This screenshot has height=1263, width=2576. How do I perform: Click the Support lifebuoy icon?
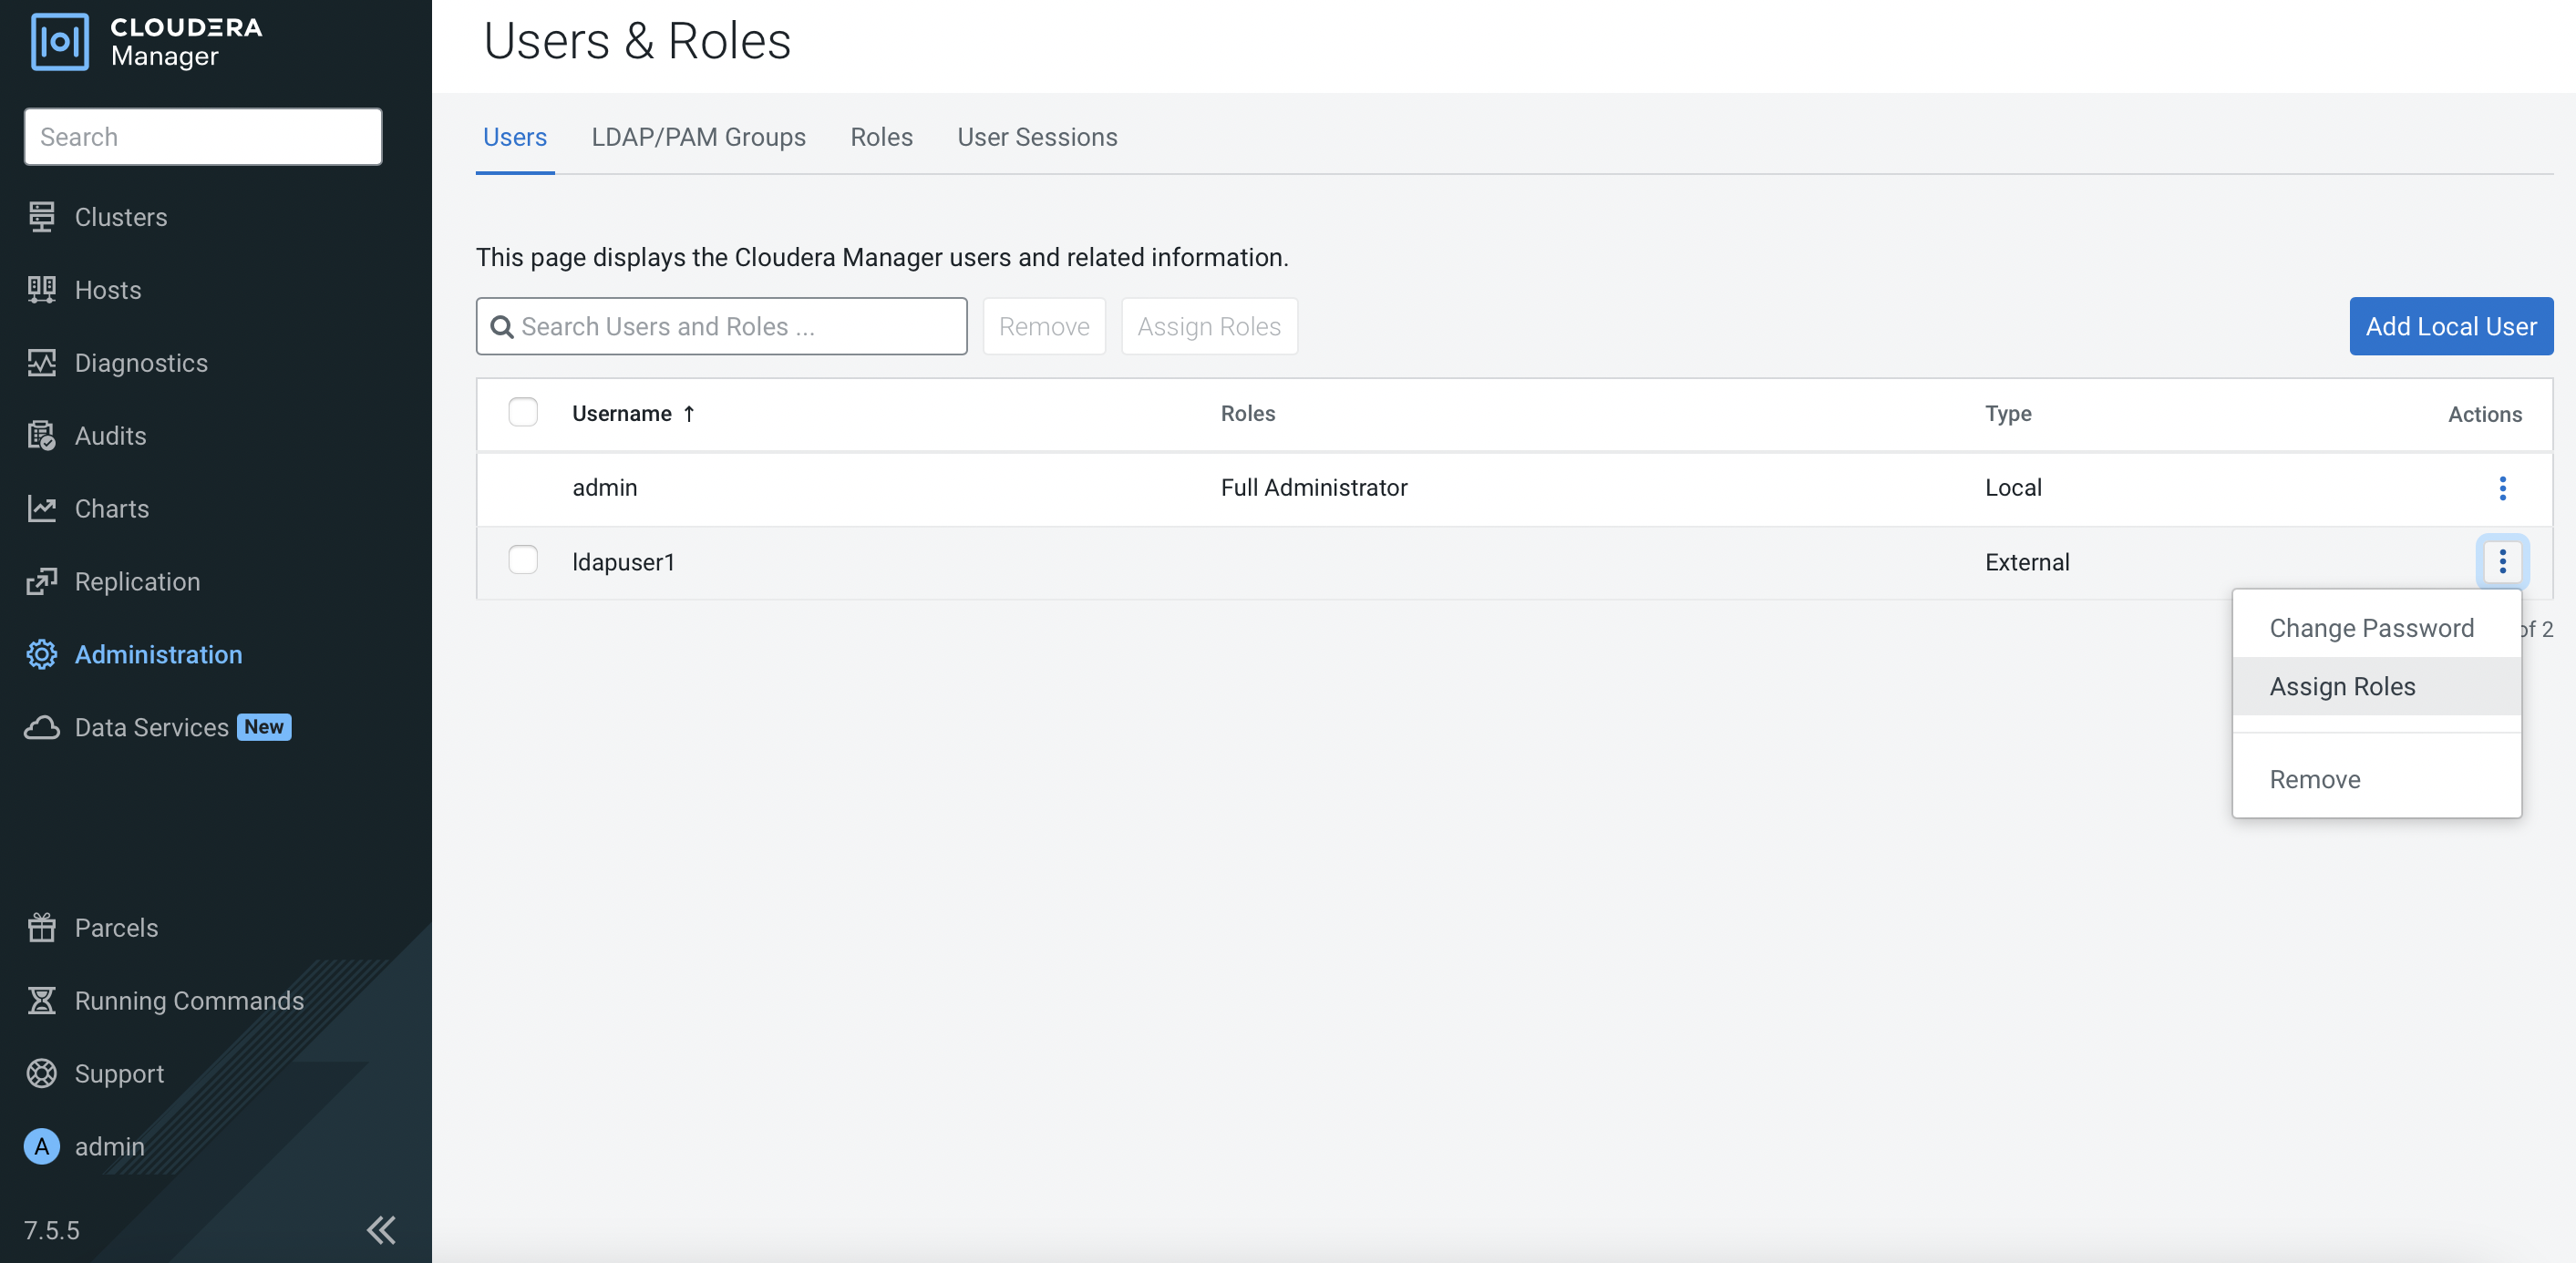coord(41,1074)
